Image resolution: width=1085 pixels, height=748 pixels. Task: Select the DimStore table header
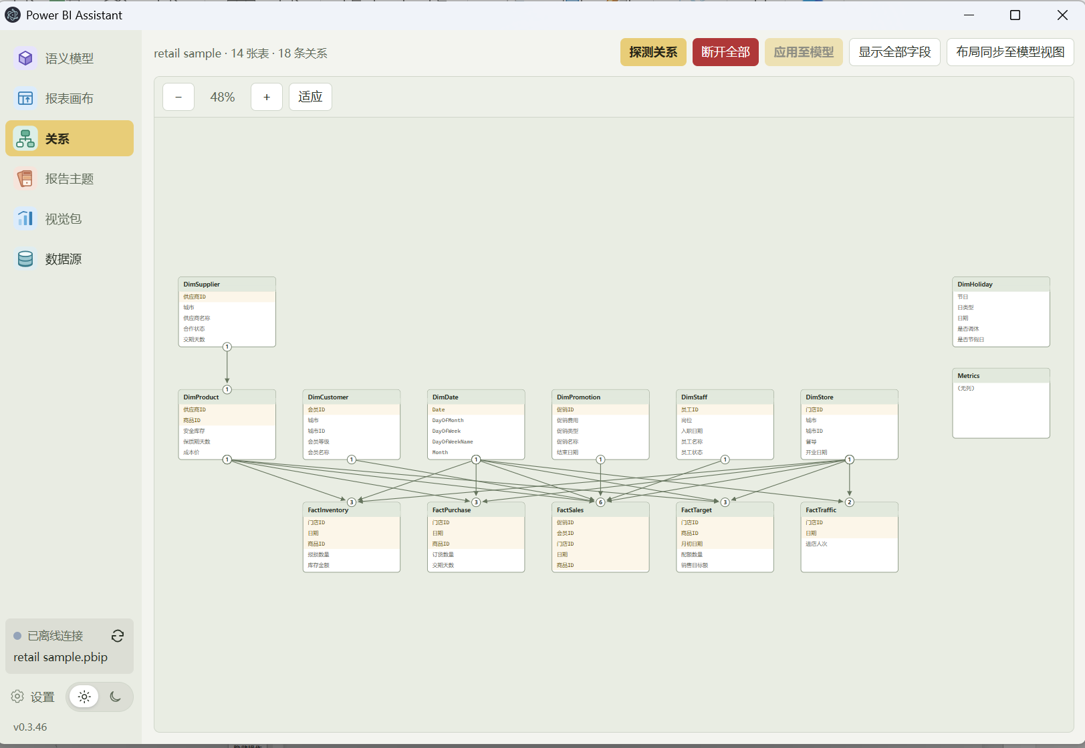click(x=849, y=397)
